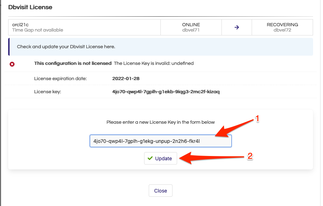This screenshot has width=323, height=206.
Task: Click the RECOVERING dbvel72 host cell
Action: (282, 27)
